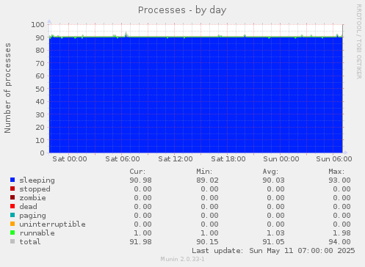This screenshot has height=267, width=365.
Task: Click the green runnable legend swatch
Action: 12,233
